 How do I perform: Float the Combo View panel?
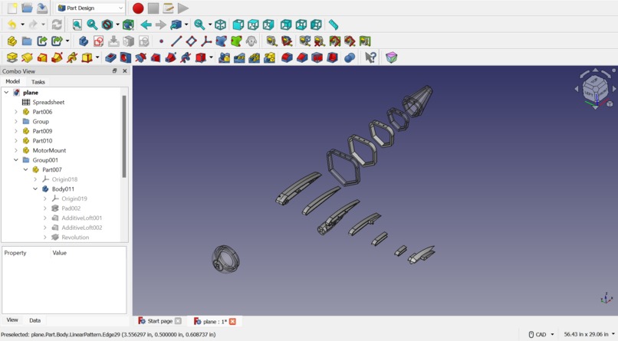(x=115, y=70)
